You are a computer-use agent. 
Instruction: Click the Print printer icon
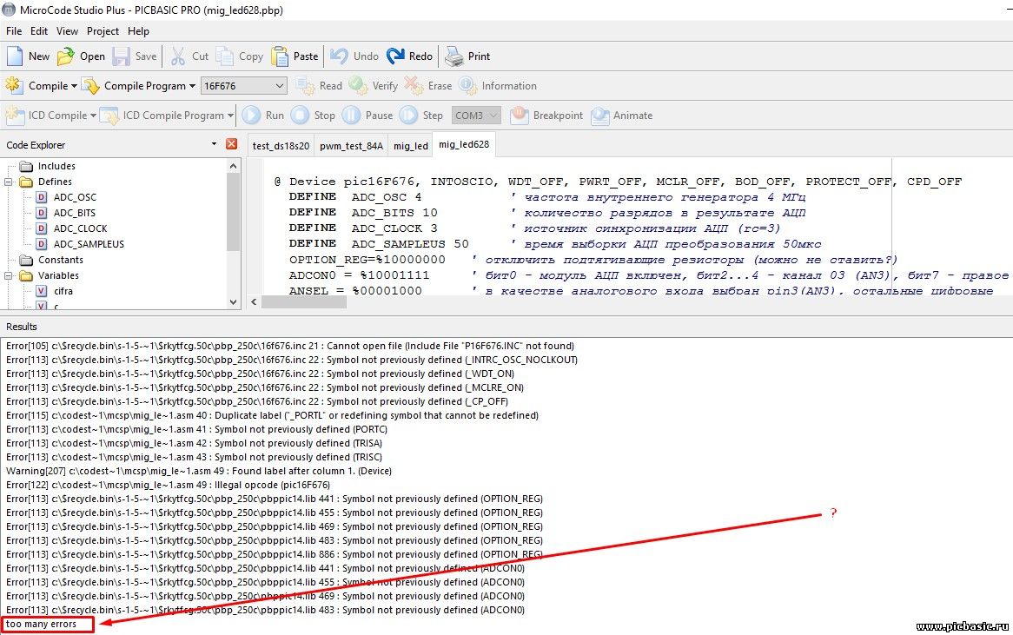[454, 56]
